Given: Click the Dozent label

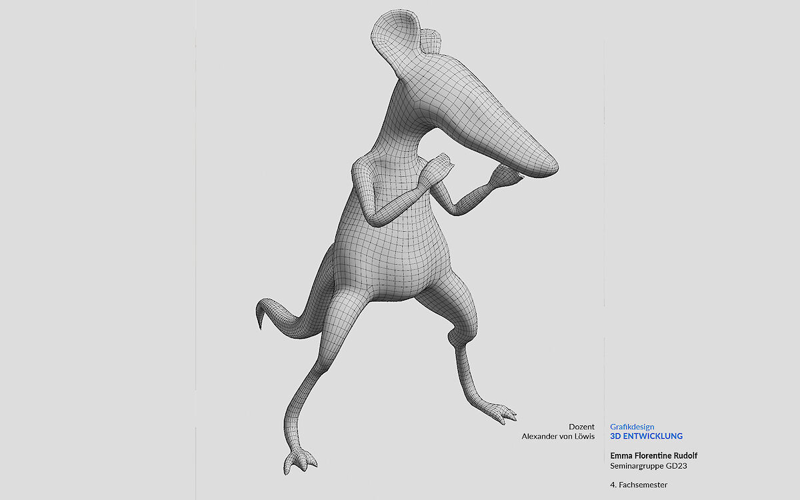Looking at the screenshot, I should tap(581, 427).
